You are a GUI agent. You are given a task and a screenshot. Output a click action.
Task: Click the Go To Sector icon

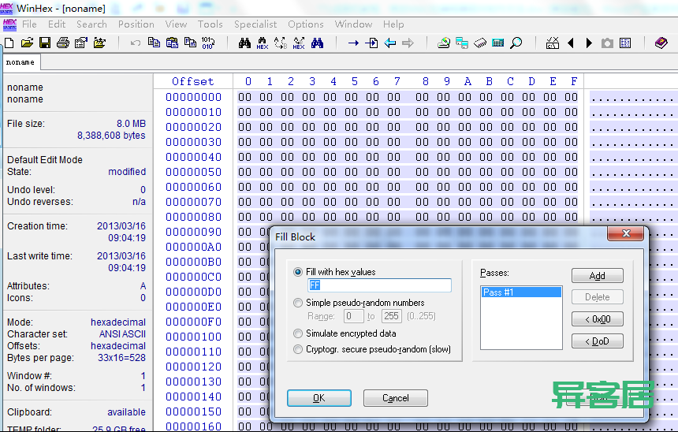(371, 43)
